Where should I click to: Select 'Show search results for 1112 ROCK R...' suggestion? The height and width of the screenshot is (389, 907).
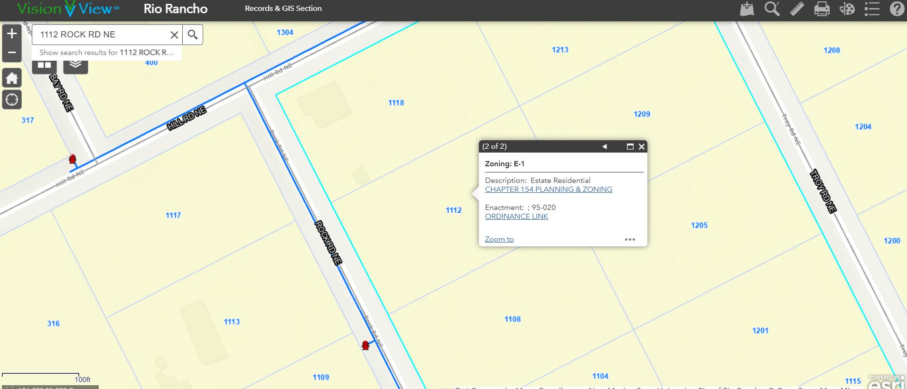pyautogui.click(x=107, y=53)
